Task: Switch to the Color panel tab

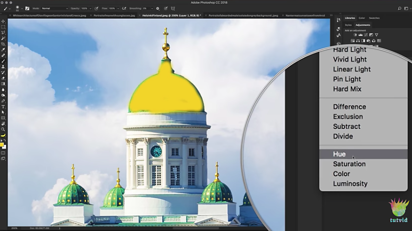Action: [362, 18]
